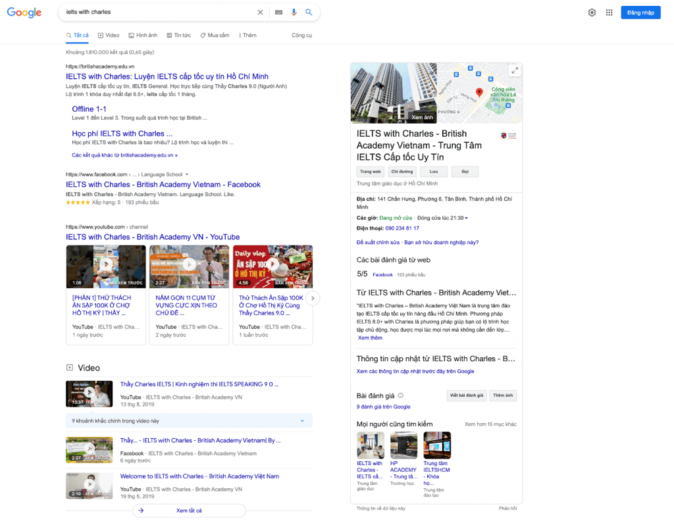Open the Thêm more menu
This screenshot has width=674, height=527.
click(x=247, y=36)
